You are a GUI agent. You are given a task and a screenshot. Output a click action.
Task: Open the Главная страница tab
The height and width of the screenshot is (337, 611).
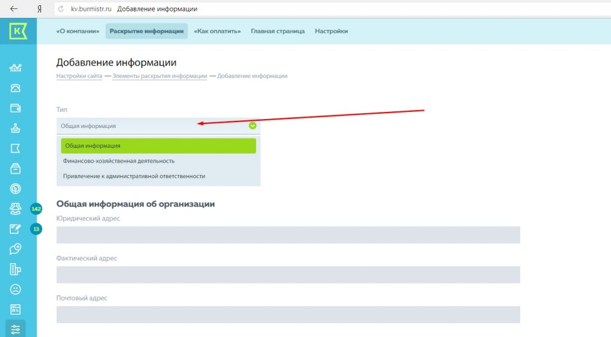point(278,31)
